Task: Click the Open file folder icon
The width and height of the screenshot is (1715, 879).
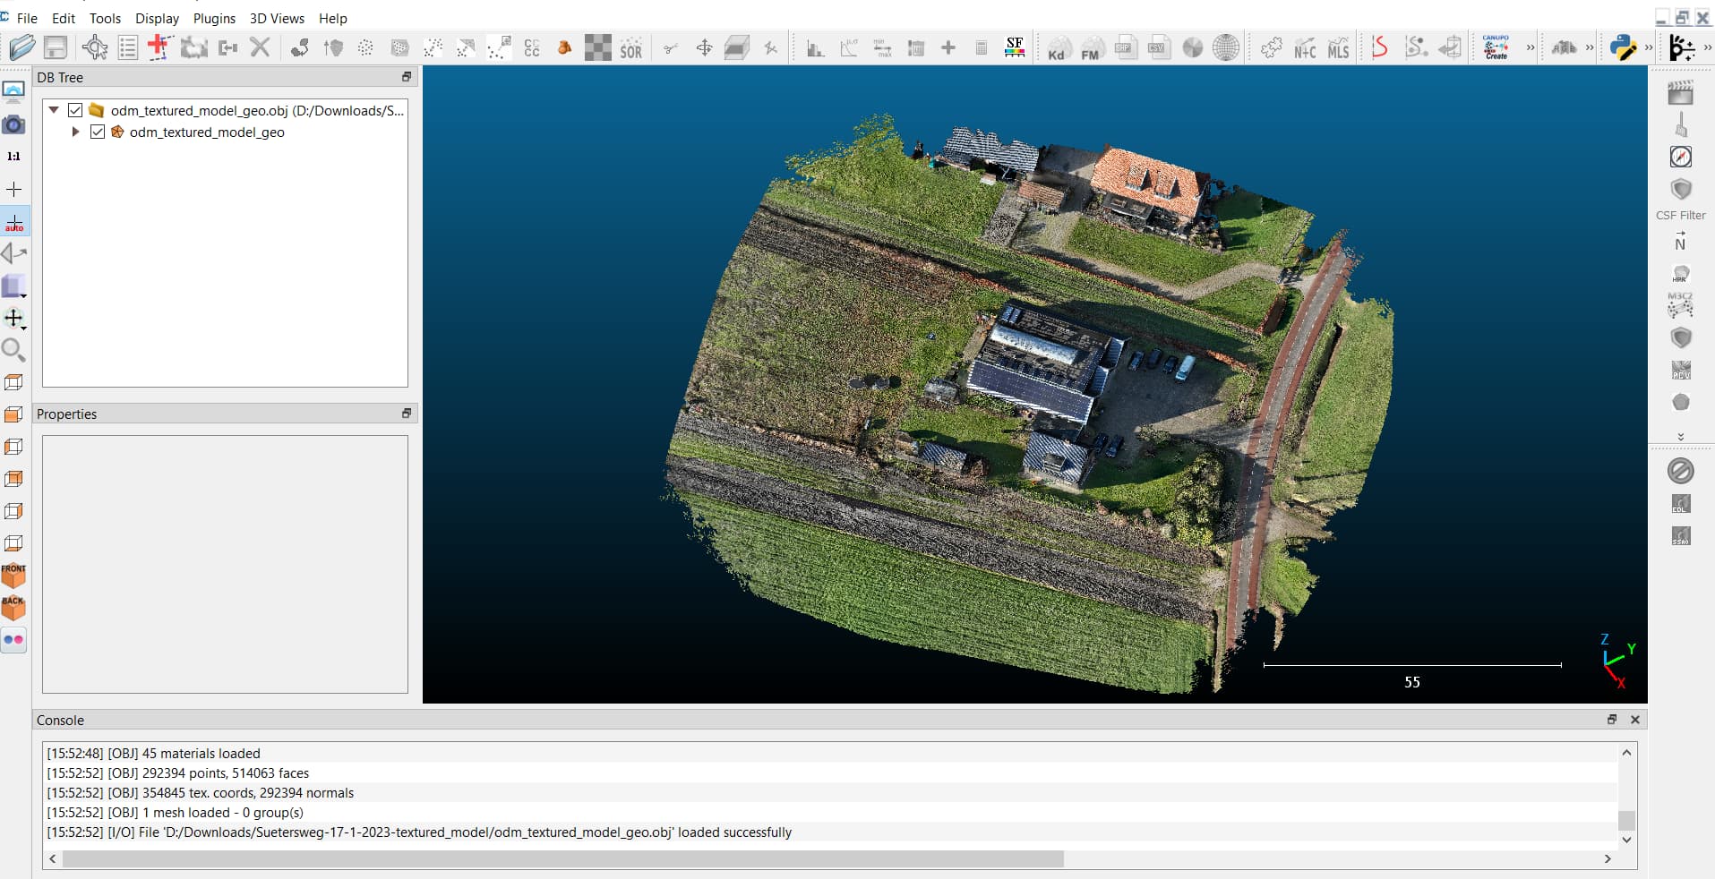Action: [x=21, y=47]
